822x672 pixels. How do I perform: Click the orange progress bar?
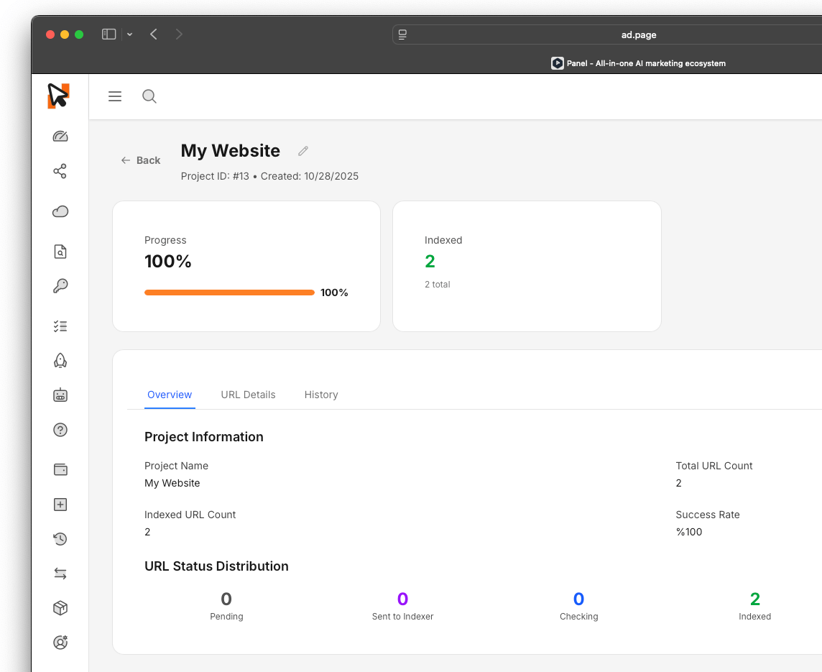(229, 293)
